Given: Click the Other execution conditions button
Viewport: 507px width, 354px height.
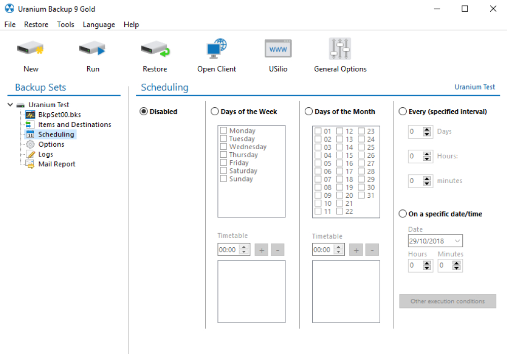Looking at the screenshot, I should pos(448,301).
